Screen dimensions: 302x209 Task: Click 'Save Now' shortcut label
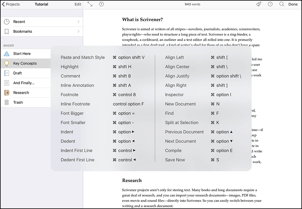(x=175, y=160)
